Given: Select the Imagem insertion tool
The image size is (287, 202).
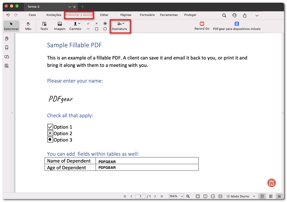Looking at the screenshot, I should coord(59,26).
